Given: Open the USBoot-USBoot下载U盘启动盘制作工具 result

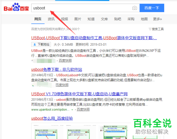Looking at the screenshot, I should (94, 38).
